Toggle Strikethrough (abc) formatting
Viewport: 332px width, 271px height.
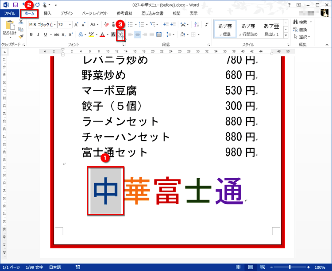coord(57,34)
